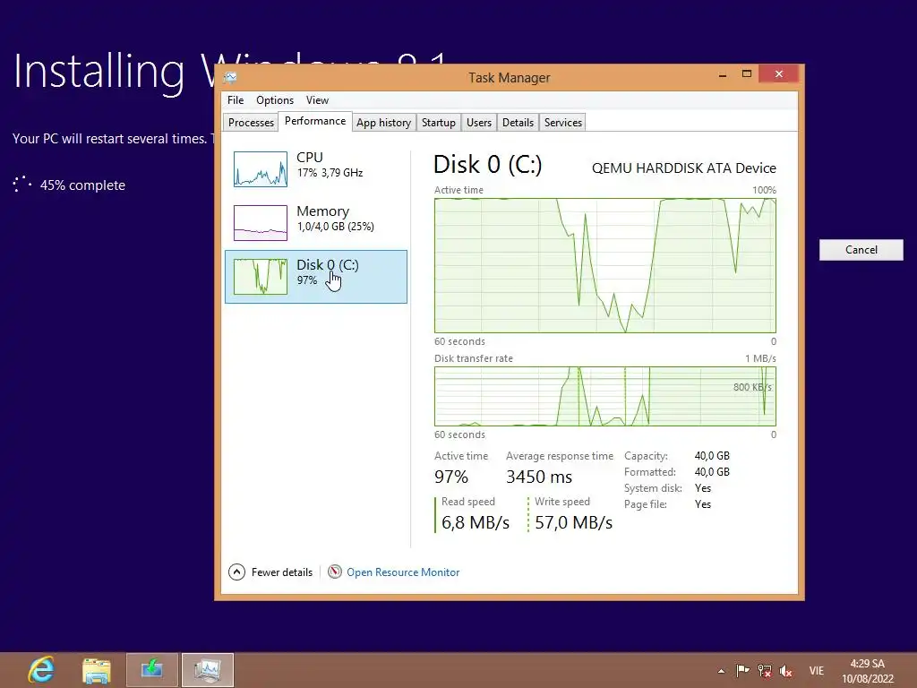The image size is (917, 688).
Task: Click the Disk transfer rate graph
Action: [x=605, y=397]
